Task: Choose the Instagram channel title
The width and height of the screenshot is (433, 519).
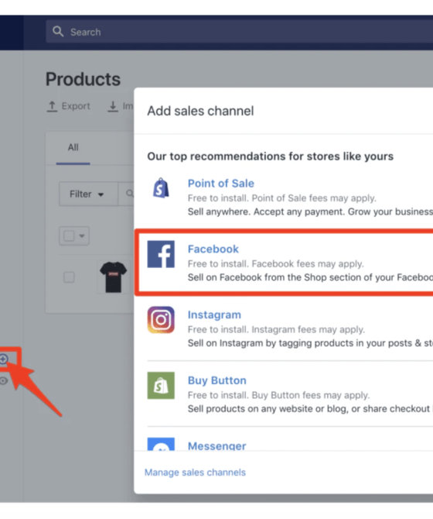Action: click(214, 314)
